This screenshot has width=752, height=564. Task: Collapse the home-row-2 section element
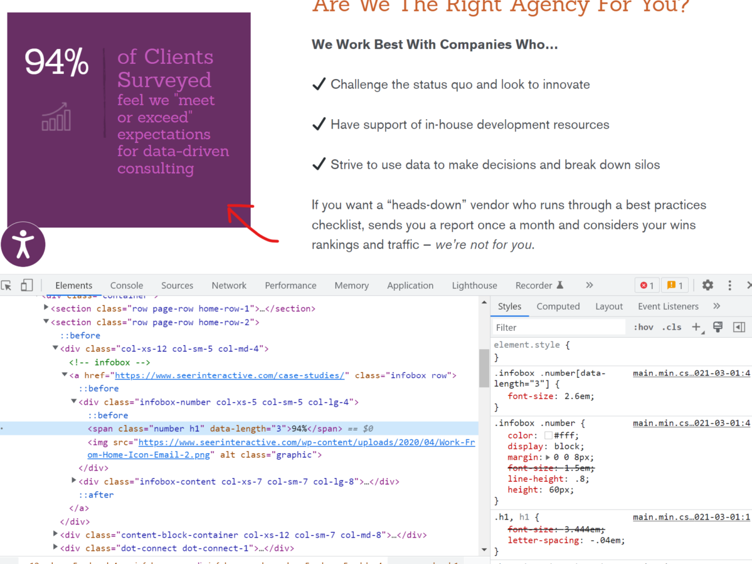46,321
